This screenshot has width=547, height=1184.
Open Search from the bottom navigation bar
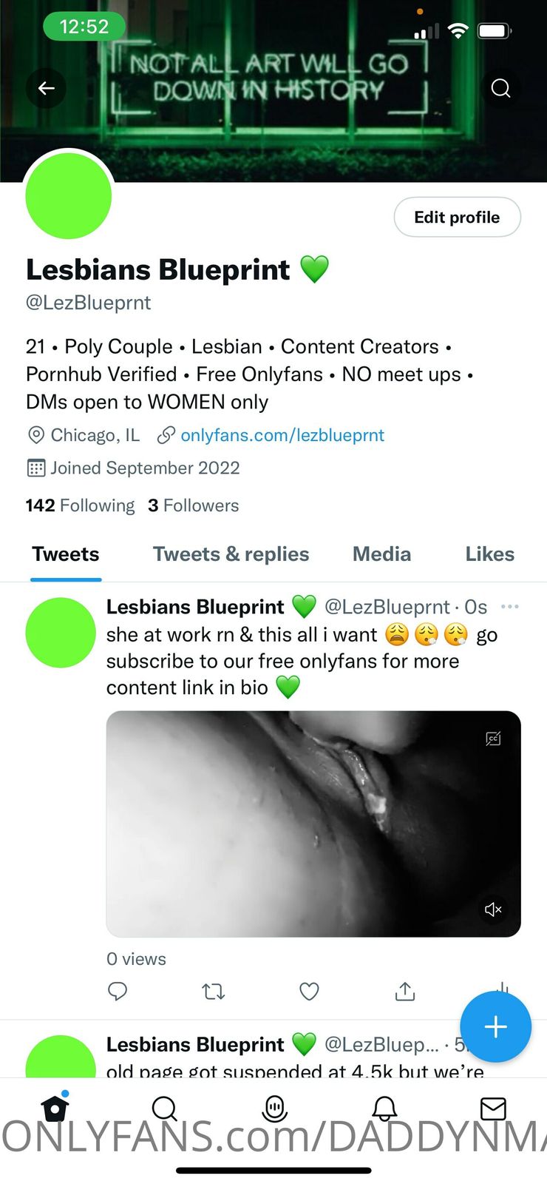point(164,1108)
